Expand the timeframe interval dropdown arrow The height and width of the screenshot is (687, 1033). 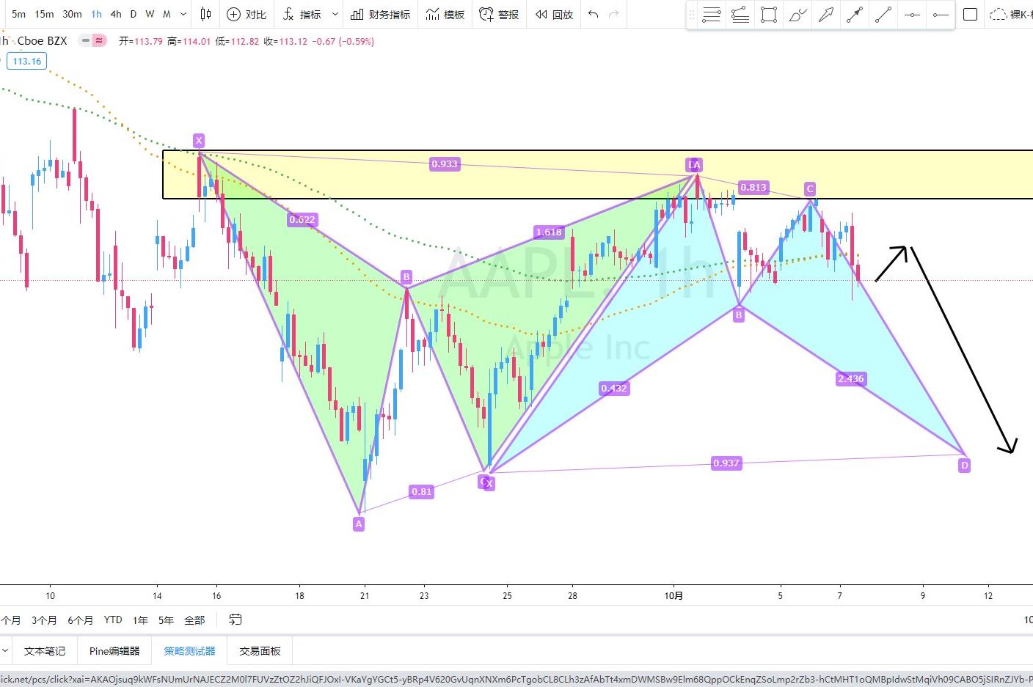point(183,14)
